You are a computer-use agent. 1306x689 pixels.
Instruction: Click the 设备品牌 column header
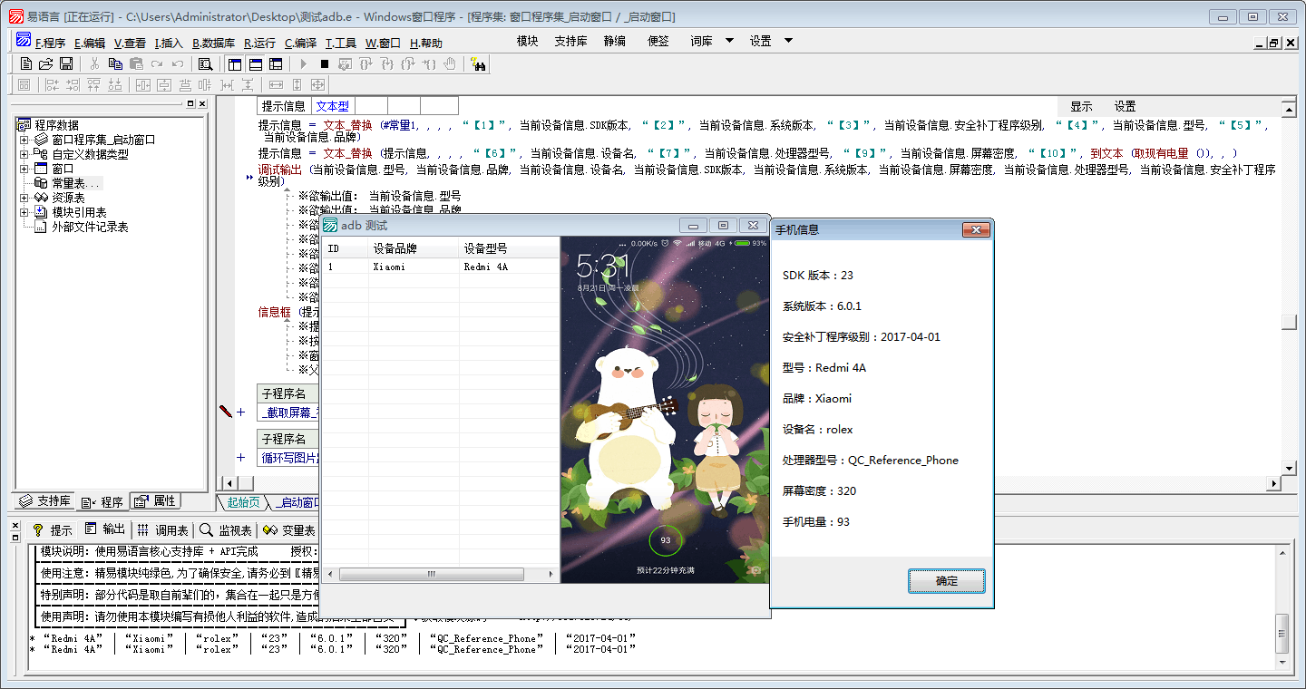(414, 248)
